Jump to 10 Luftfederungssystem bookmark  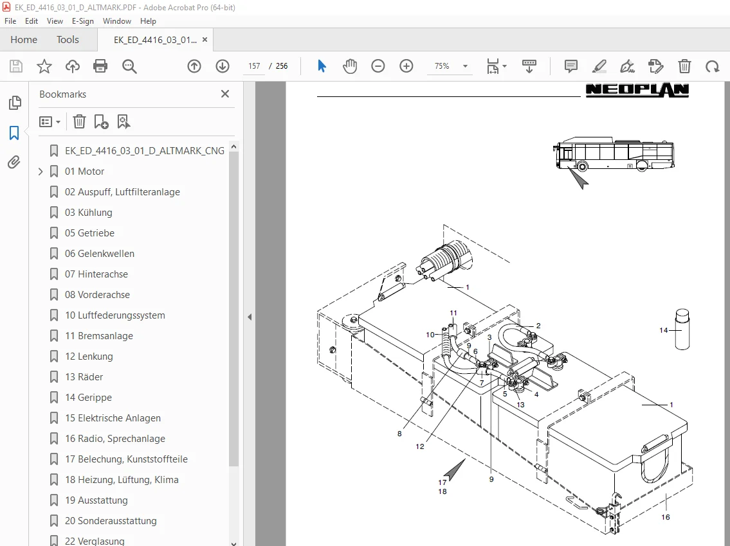tap(115, 315)
